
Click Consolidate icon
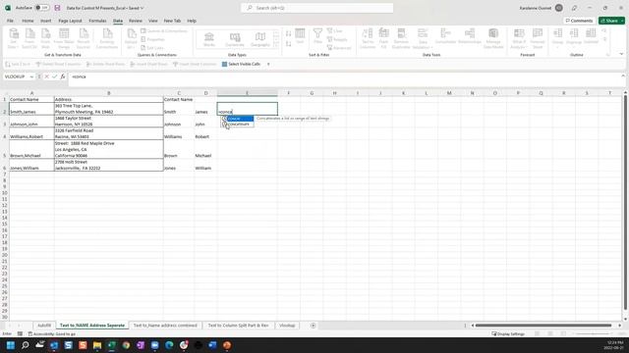(x=445, y=36)
